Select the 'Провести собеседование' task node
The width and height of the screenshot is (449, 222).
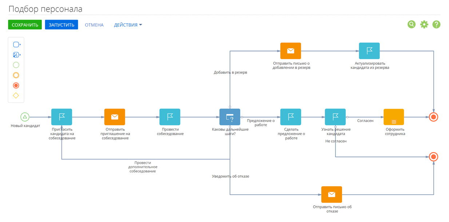pyautogui.click(x=170, y=117)
